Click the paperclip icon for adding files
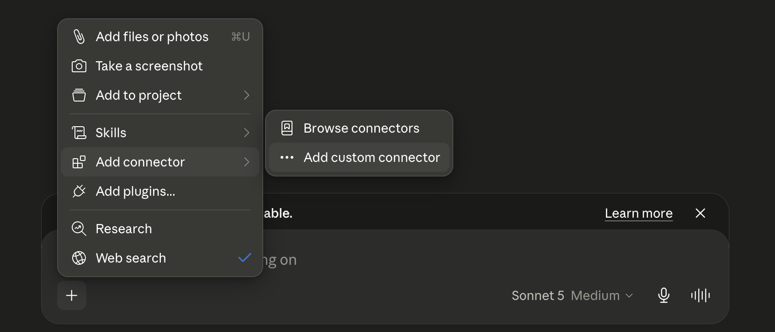775x332 pixels. tap(79, 37)
